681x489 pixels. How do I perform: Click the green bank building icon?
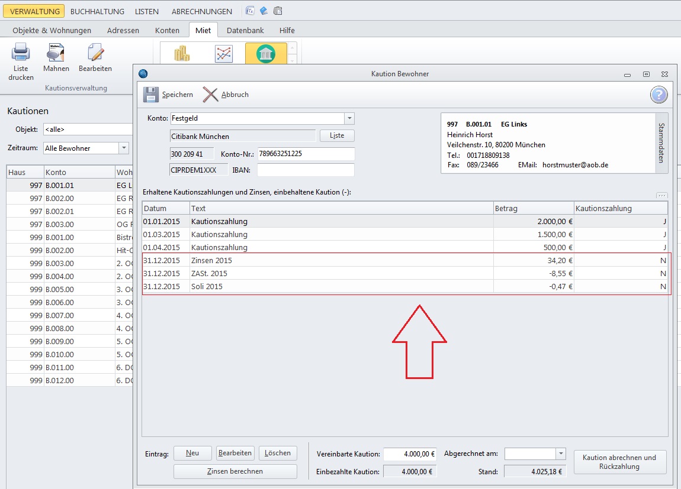coord(265,54)
